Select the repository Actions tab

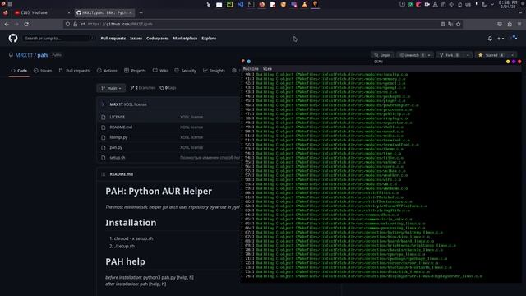point(107,71)
